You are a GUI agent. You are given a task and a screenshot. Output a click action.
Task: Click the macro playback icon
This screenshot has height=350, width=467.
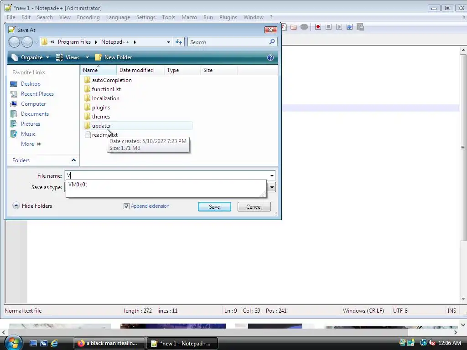click(339, 27)
